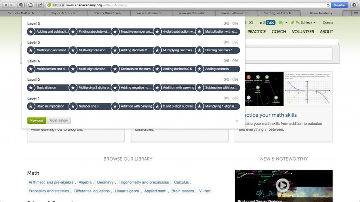Image resolution: width=360 pixels, height=202 pixels.
Task: Open the Vi Hart link
Action: tap(205, 191)
